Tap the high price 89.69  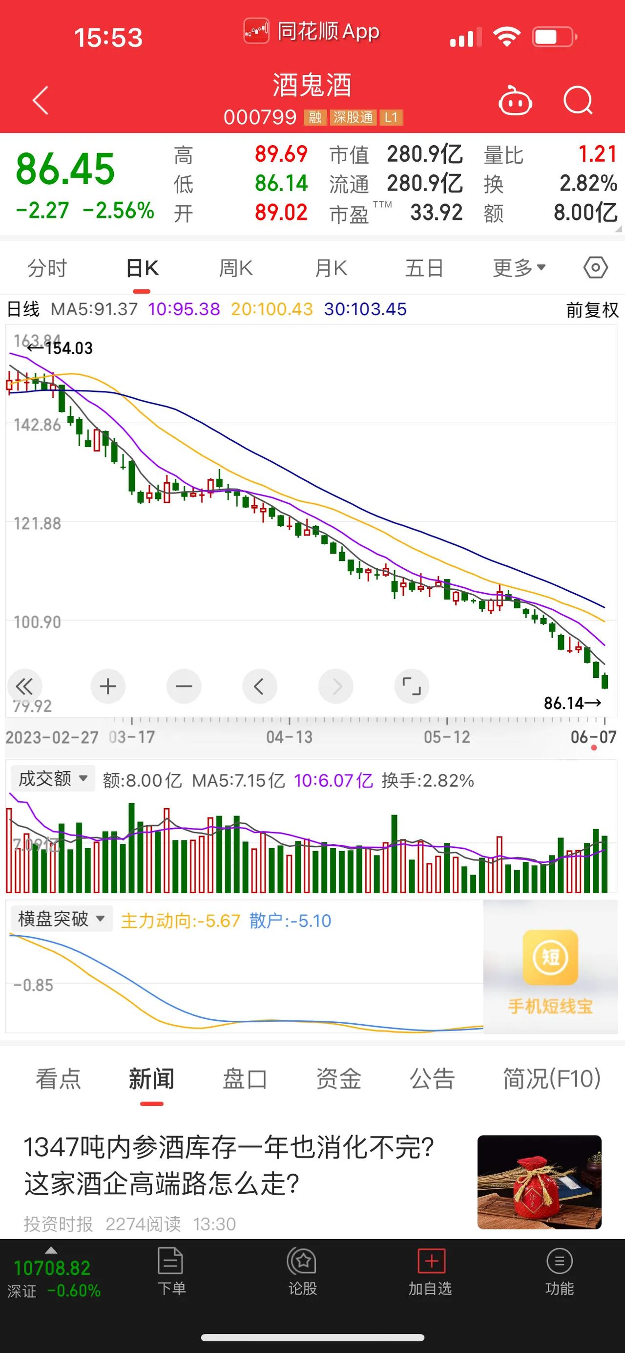coord(281,154)
